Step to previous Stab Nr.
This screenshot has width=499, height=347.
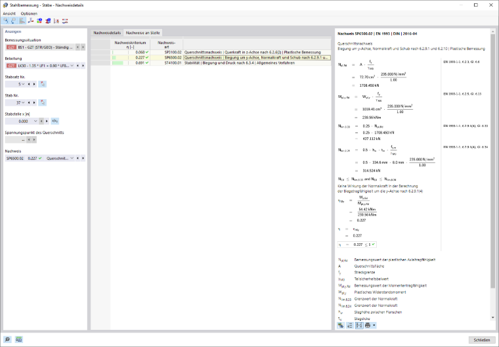pos(29,103)
